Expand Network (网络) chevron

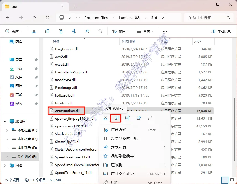tap(5, 166)
